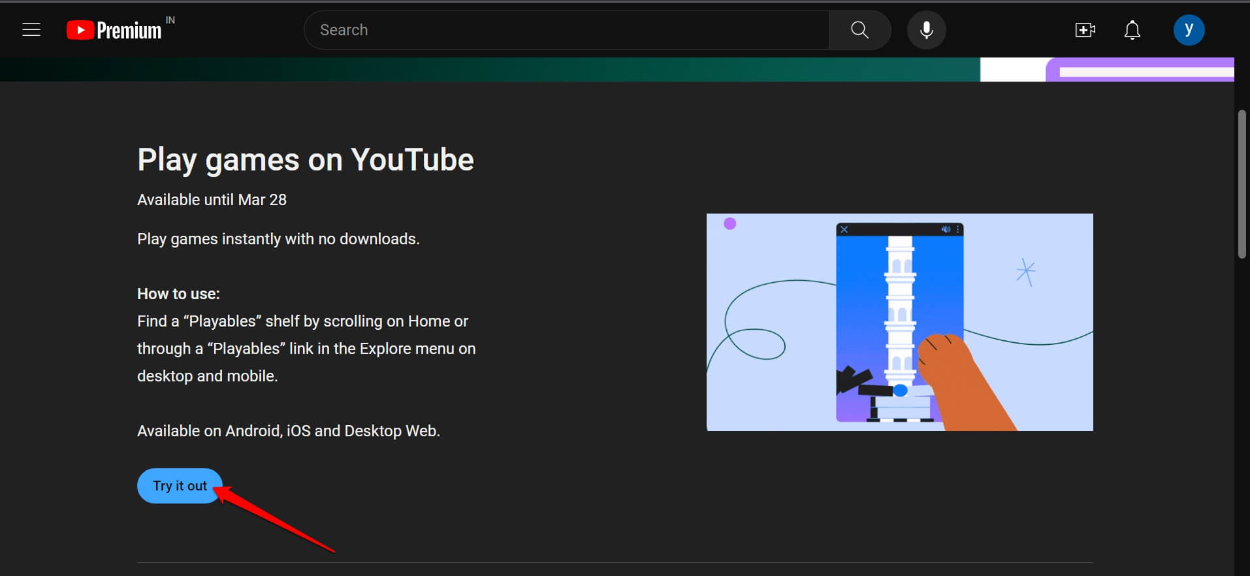Click 'Play games instantly with no downloads.' text
Viewport: 1250px width, 576px height.
[278, 239]
